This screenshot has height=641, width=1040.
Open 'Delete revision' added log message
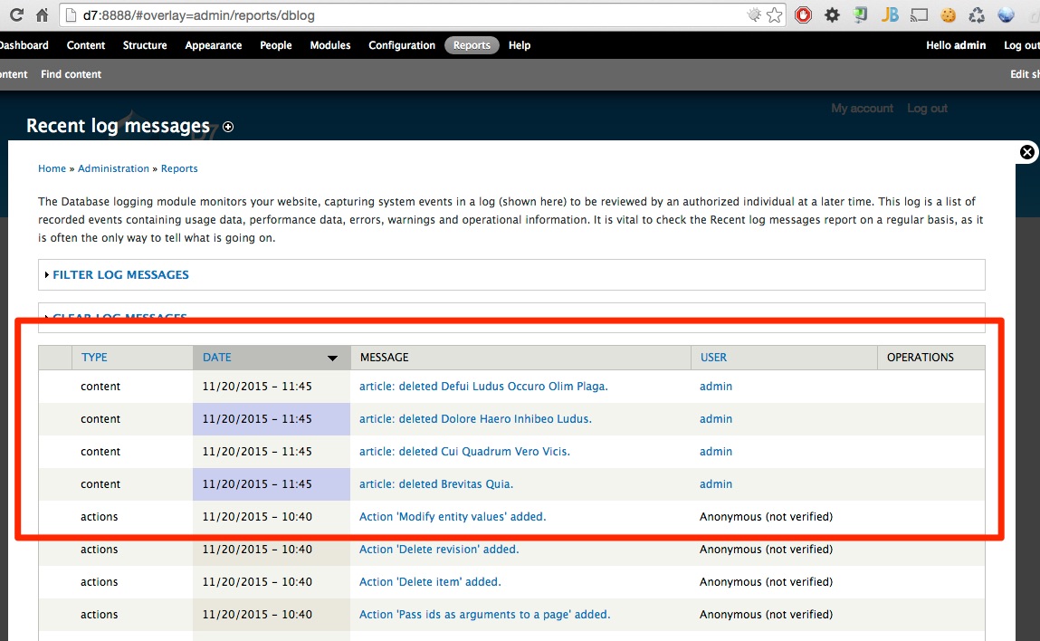[x=439, y=550]
